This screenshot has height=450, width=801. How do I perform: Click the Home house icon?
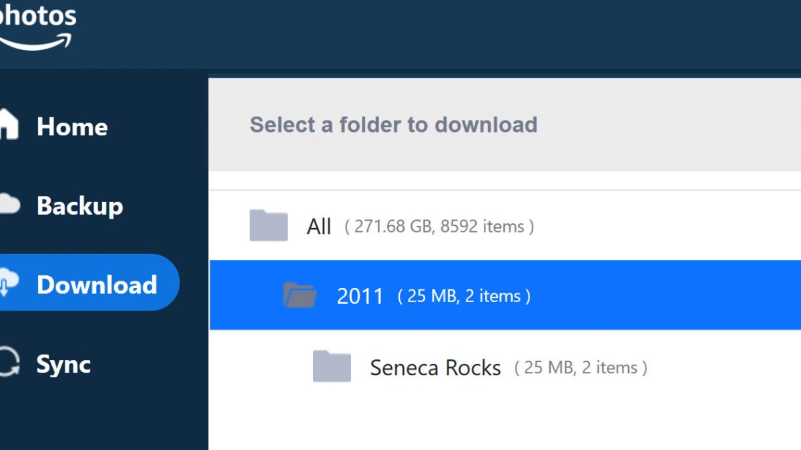pyautogui.click(x=8, y=125)
